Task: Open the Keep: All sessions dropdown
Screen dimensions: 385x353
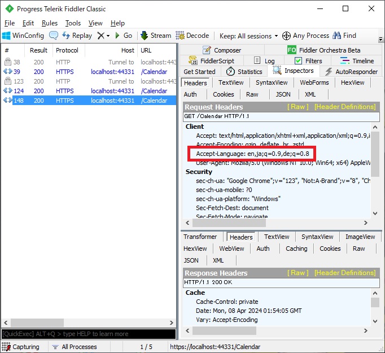Action: coord(249,36)
